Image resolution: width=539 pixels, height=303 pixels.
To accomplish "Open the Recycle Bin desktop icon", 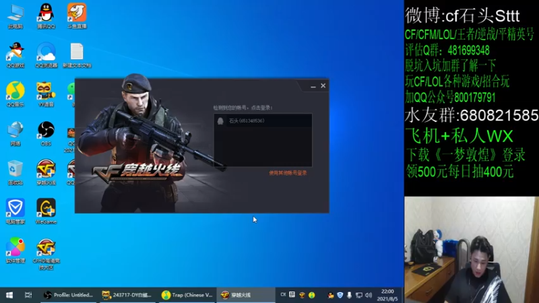I will 15,172.
